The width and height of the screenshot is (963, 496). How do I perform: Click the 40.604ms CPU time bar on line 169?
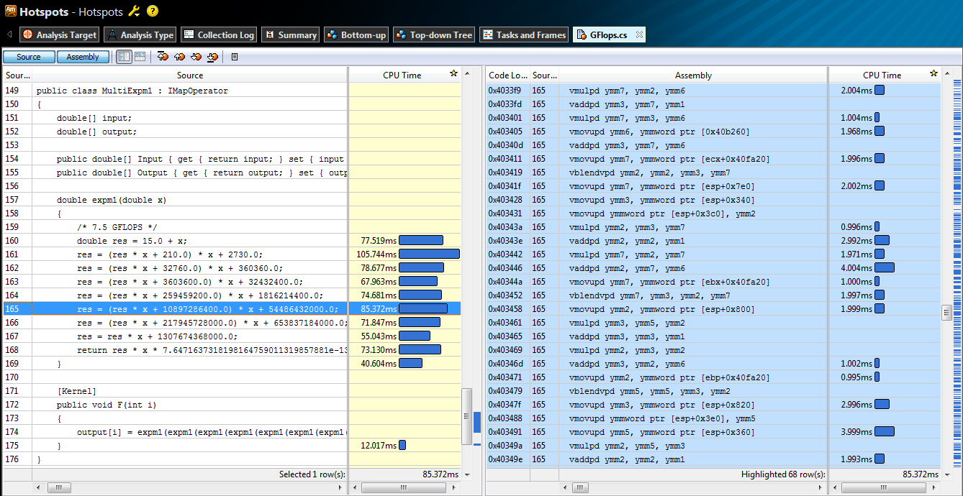point(410,364)
